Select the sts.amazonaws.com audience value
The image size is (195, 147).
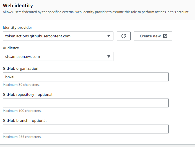pyautogui.click(x=23, y=56)
